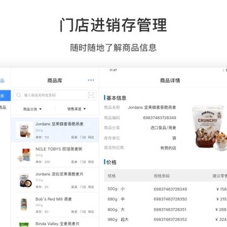Click the spec barcode 69837483728351
The width and height of the screenshot is (227, 227).
(170, 209)
